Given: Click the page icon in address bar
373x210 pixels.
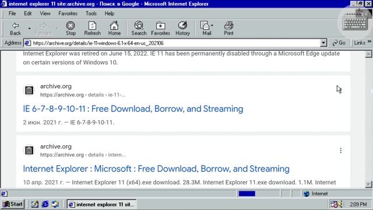Looking at the screenshot, I should click(x=27, y=43).
